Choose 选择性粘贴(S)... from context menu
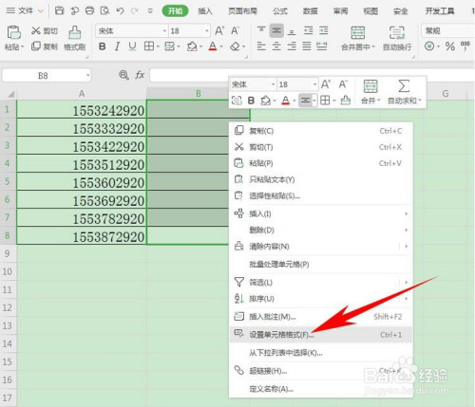475x407 pixels. pyautogui.click(x=321, y=195)
